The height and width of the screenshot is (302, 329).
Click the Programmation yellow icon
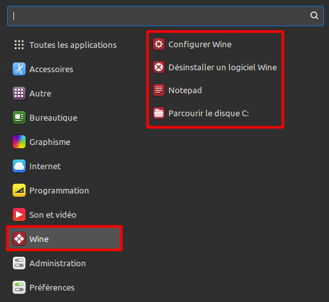(19, 190)
